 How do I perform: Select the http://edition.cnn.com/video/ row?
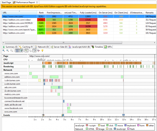[79, 20]
